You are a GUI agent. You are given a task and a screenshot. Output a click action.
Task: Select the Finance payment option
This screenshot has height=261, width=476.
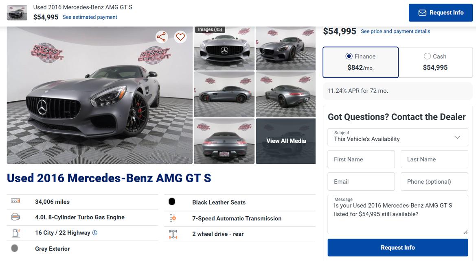click(360, 62)
